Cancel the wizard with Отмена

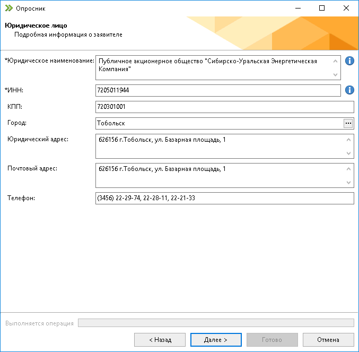pos(328,340)
